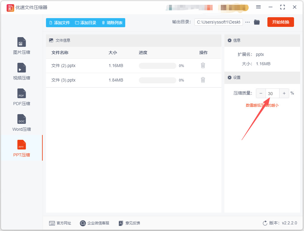This screenshot has width=304, height=231.
Task: Delete 文件 (3).pptx with trash icon
Action: pyautogui.click(x=203, y=80)
